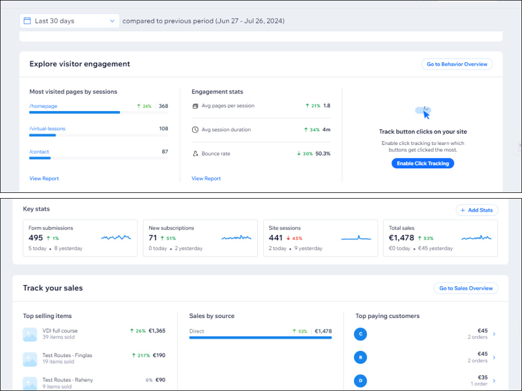The height and width of the screenshot is (391, 522).
Task: Click the New subscriptions sparkline chart
Action: pyautogui.click(x=236, y=237)
